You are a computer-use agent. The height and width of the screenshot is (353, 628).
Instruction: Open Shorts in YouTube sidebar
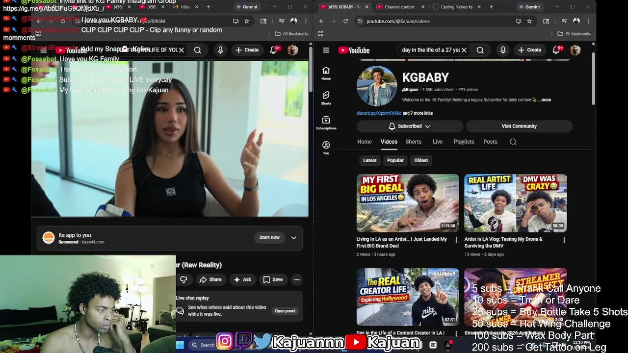(326, 98)
